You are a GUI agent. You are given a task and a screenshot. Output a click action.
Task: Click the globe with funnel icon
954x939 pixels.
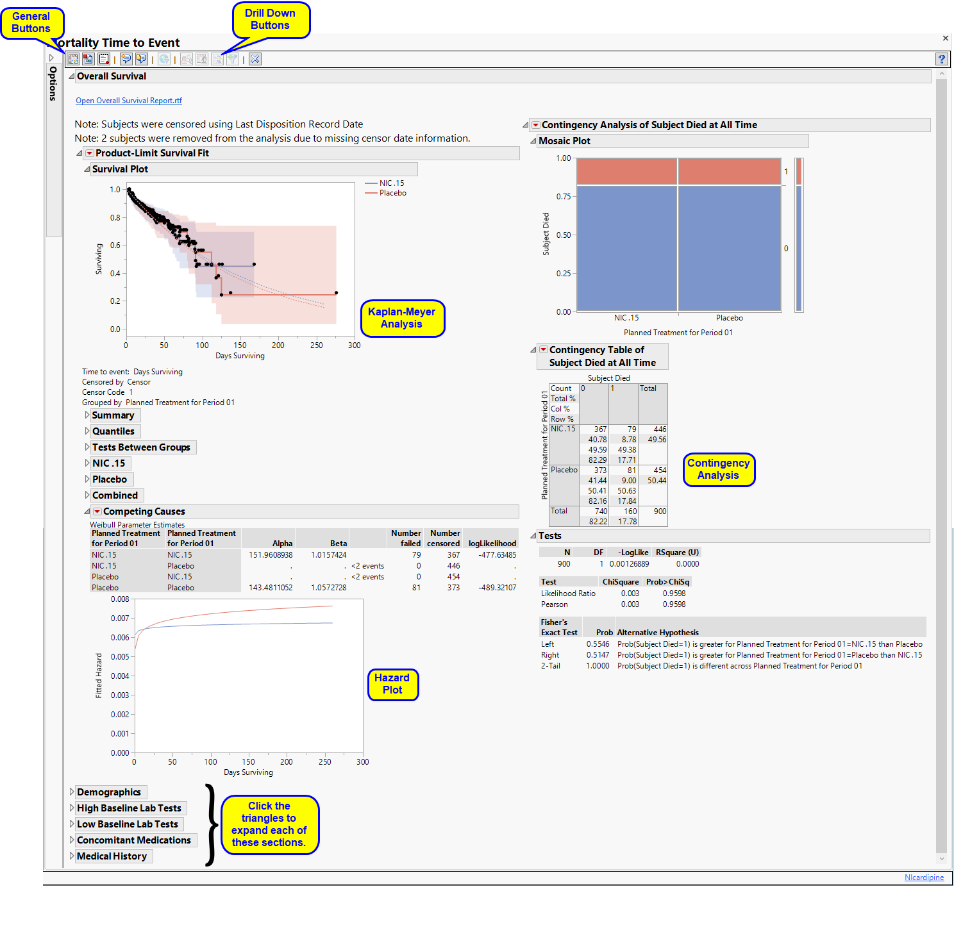pos(164,59)
